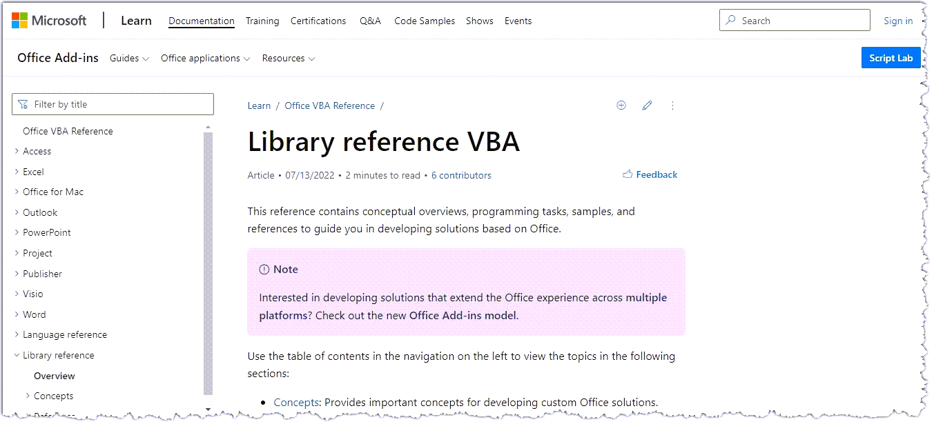Viewport: 934px width, 424px height.
Task: Open the Guides dropdown menu
Action: point(129,59)
